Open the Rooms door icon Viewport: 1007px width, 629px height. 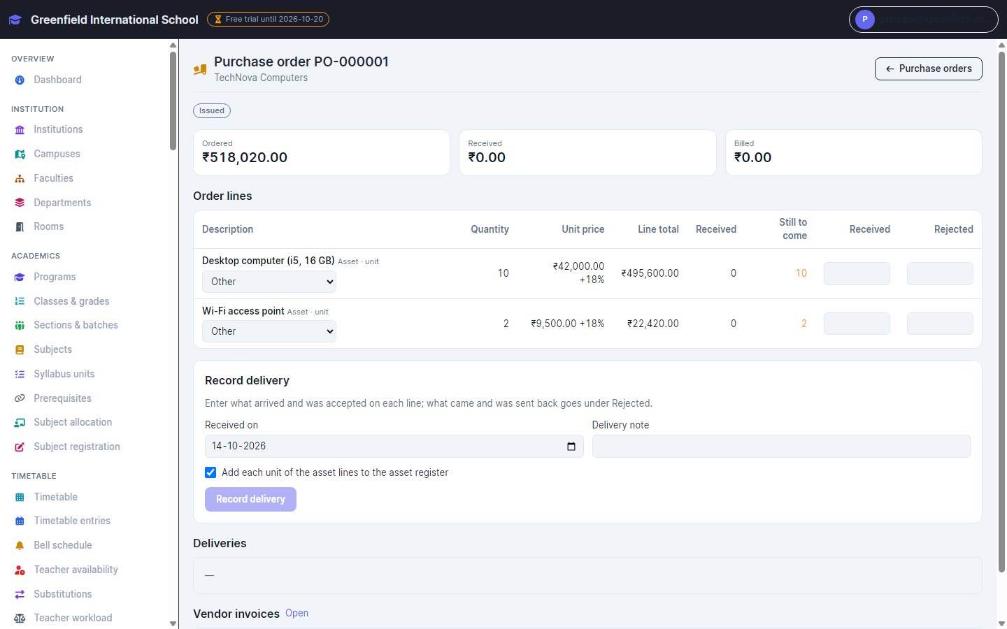20,227
